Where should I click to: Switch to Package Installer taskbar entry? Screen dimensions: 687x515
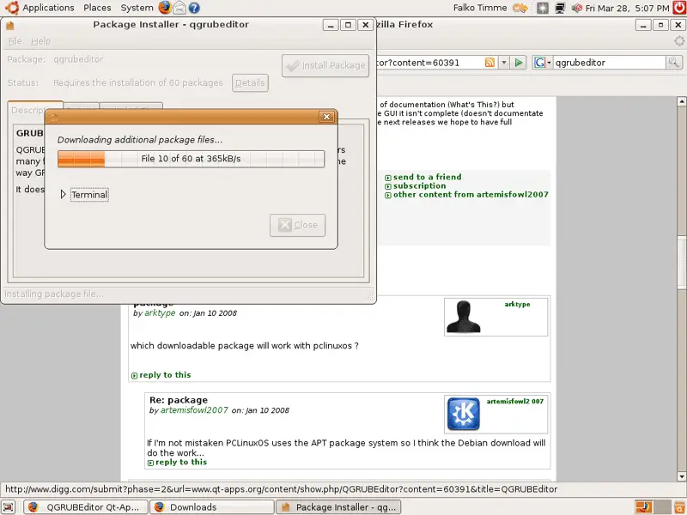point(338,507)
